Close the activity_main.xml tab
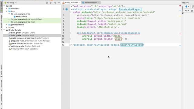 (x=79, y=3)
